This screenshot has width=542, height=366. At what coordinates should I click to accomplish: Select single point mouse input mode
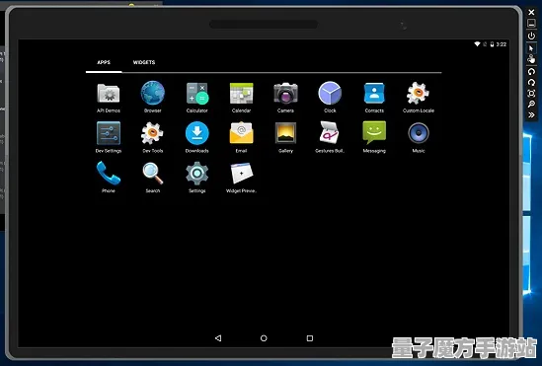531,48
